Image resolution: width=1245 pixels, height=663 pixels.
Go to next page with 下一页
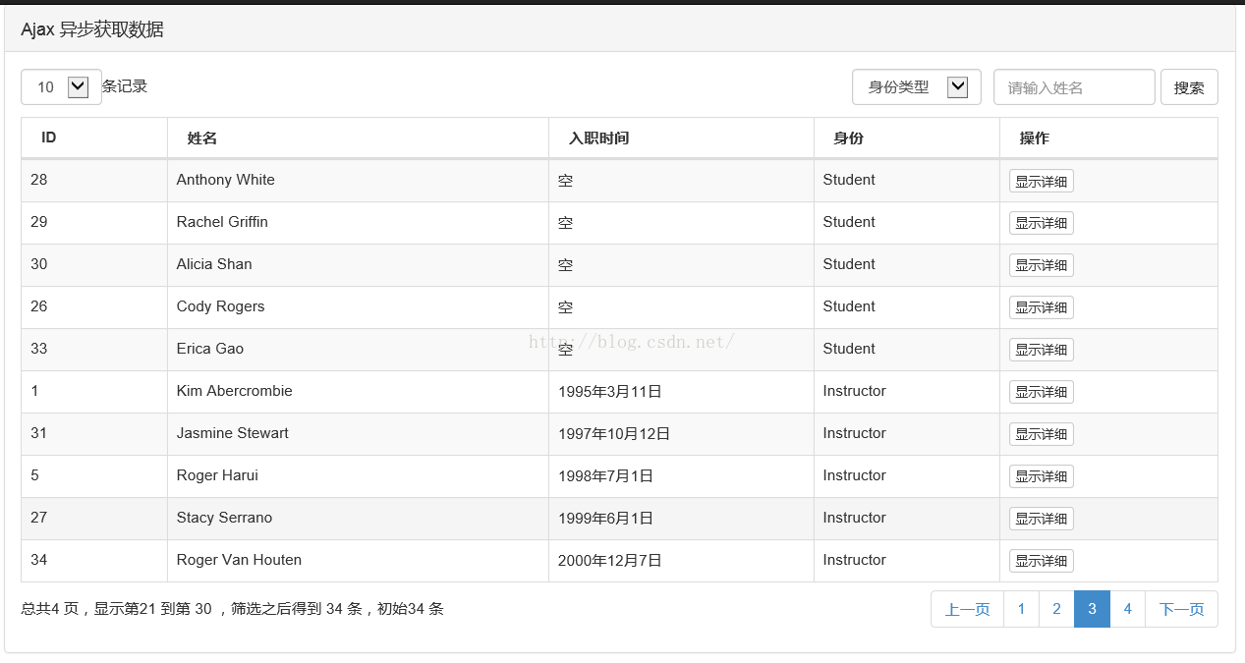click(x=1181, y=609)
